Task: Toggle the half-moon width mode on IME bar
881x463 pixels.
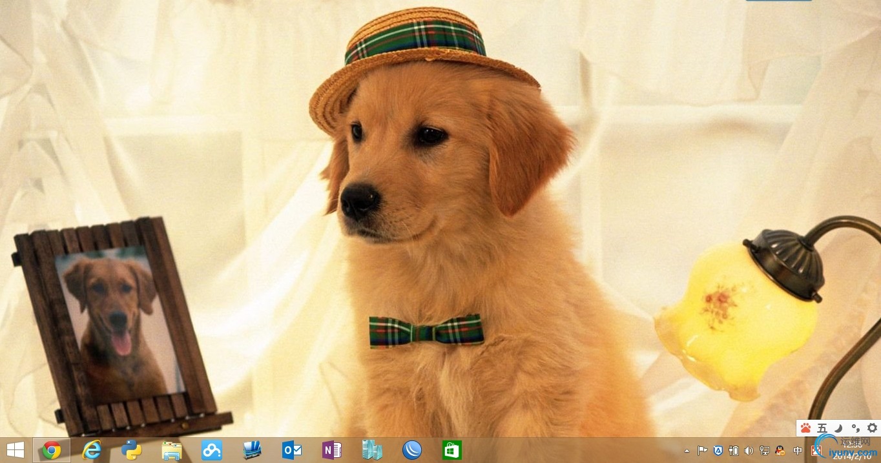Action: coord(838,427)
